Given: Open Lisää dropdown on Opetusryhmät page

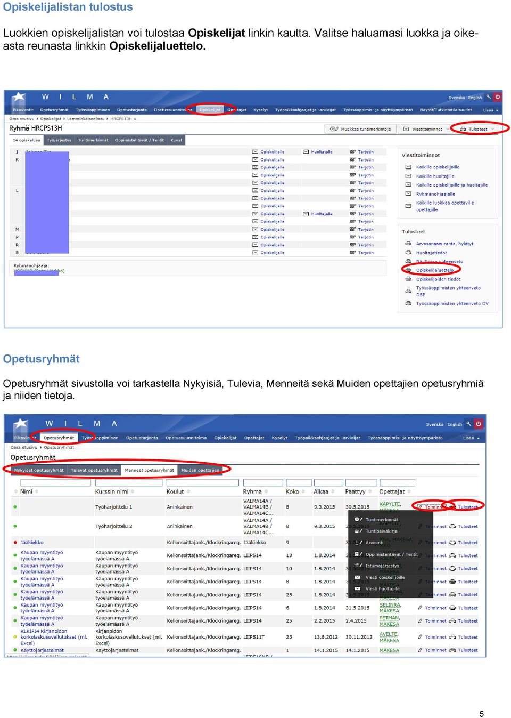Looking at the screenshot, I should (x=471, y=438).
